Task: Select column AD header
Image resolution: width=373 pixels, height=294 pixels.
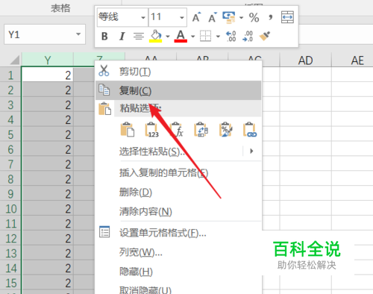Action: click(x=306, y=60)
